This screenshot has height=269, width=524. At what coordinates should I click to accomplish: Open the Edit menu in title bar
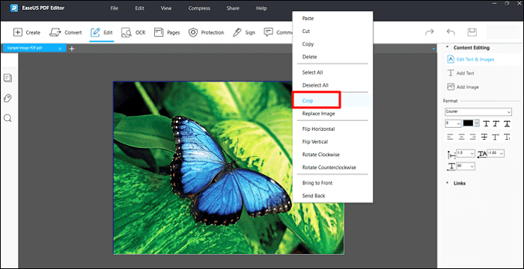[x=139, y=8]
